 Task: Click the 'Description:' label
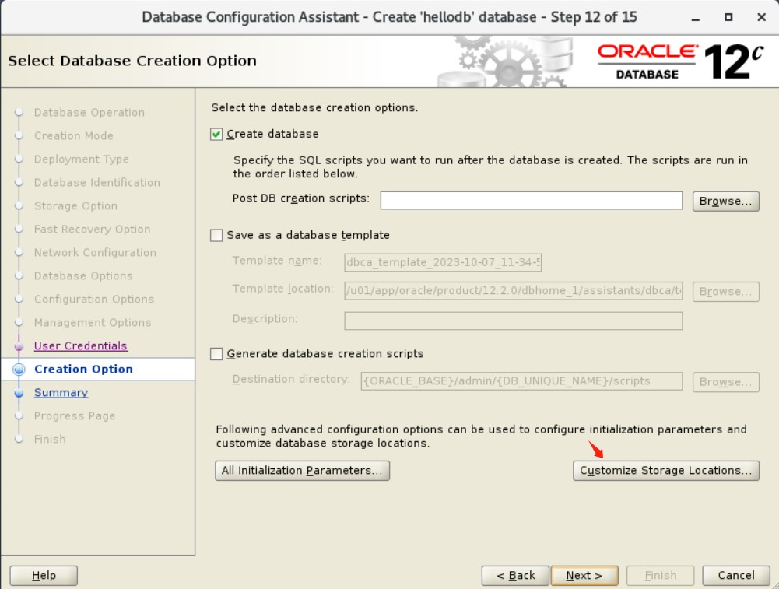click(x=265, y=318)
